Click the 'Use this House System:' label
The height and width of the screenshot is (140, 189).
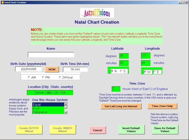(x=50, y=100)
